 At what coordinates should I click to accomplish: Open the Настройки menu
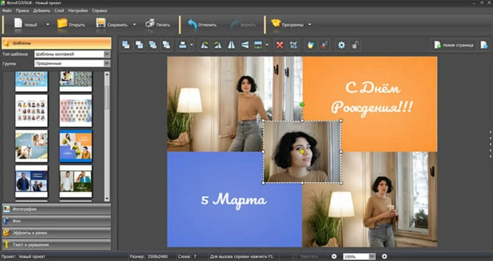coord(78,10)
